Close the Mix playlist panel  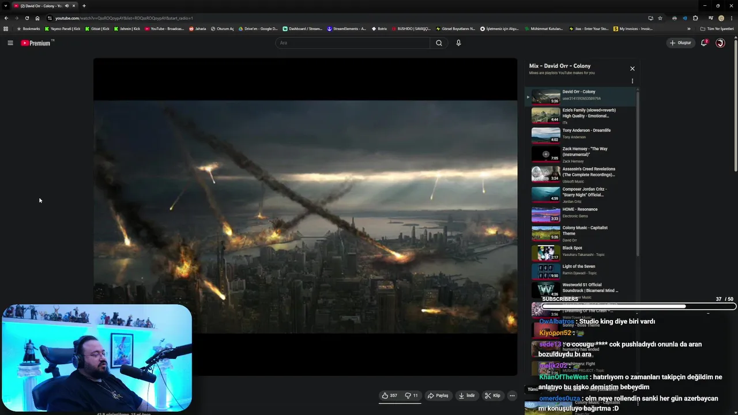pyautogui.click(x=632, y=69)
